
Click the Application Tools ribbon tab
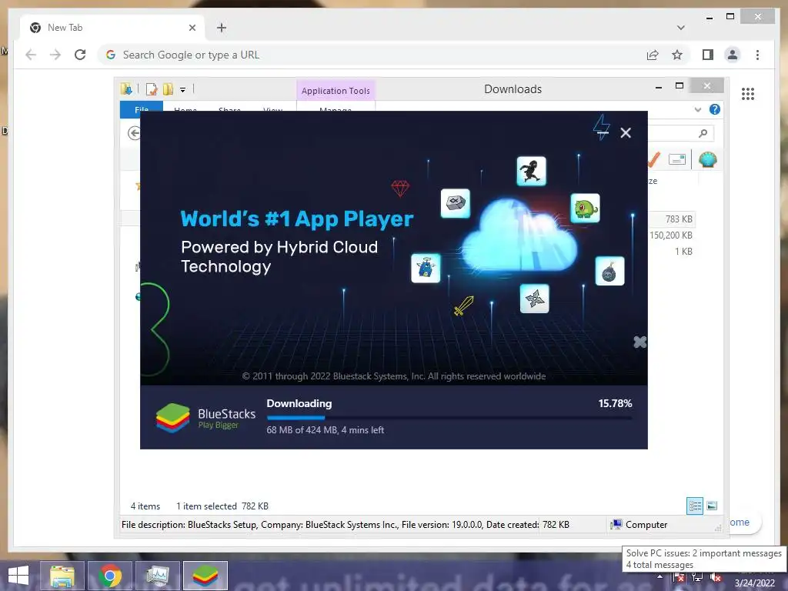pyautogui.click(x=336, y=91)
